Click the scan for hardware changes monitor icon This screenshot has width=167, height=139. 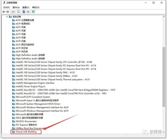point(33,12)
